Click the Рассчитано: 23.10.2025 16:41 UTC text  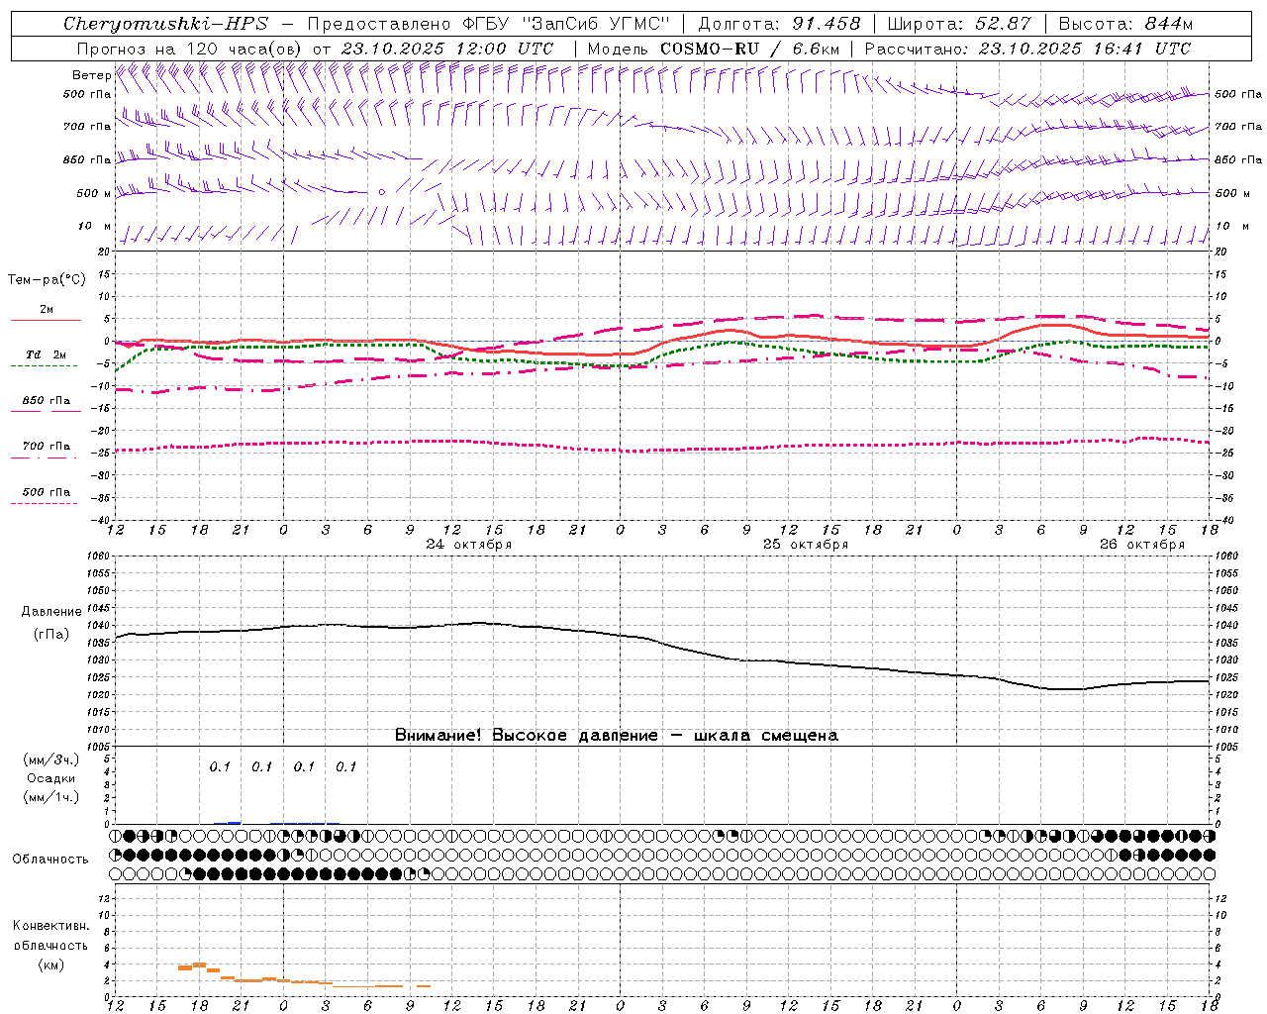[x=1027, y=49]
